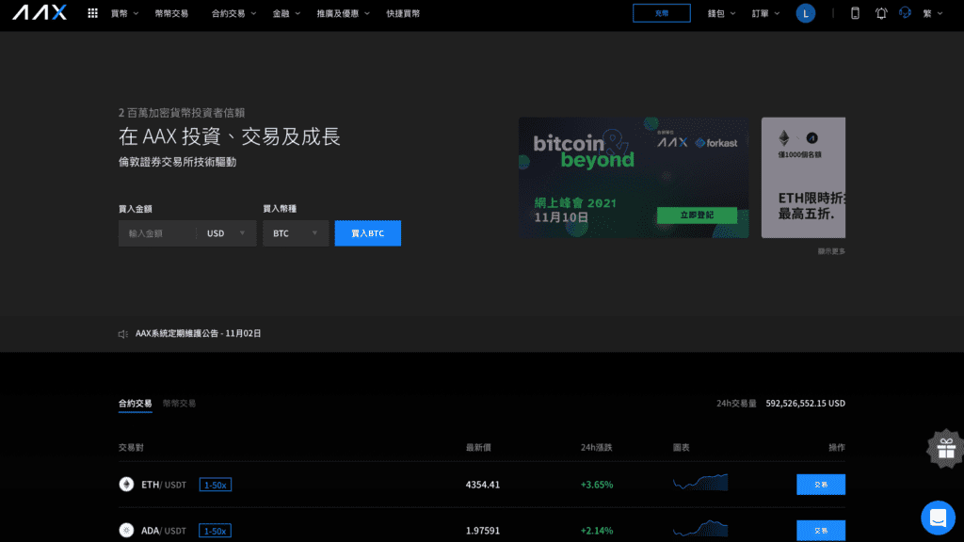Click the ETH/USDT pair name
This screenshot has height=542, width=964.
point(164,485)
